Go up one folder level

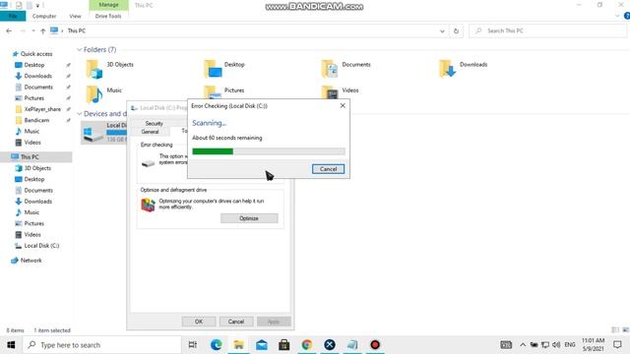pyautogui.click(x=42, y=30)
